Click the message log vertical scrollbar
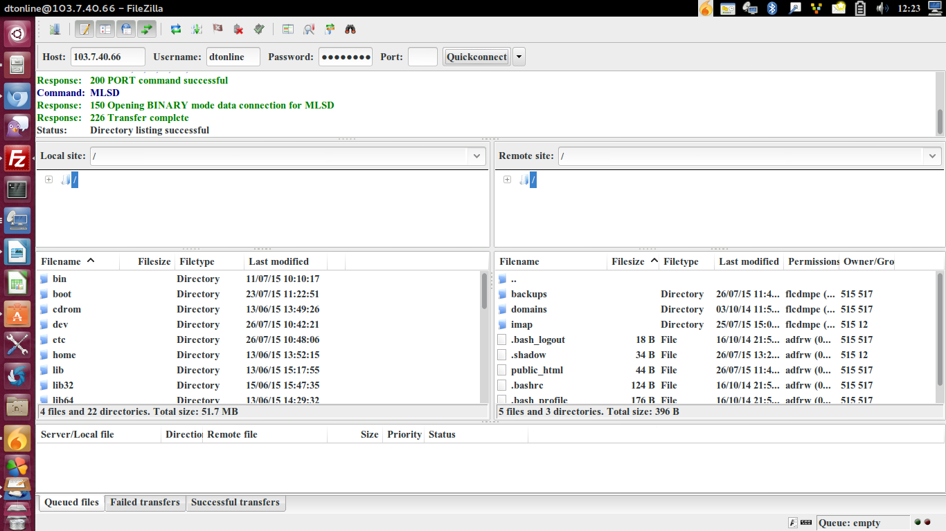 [940, 104]
